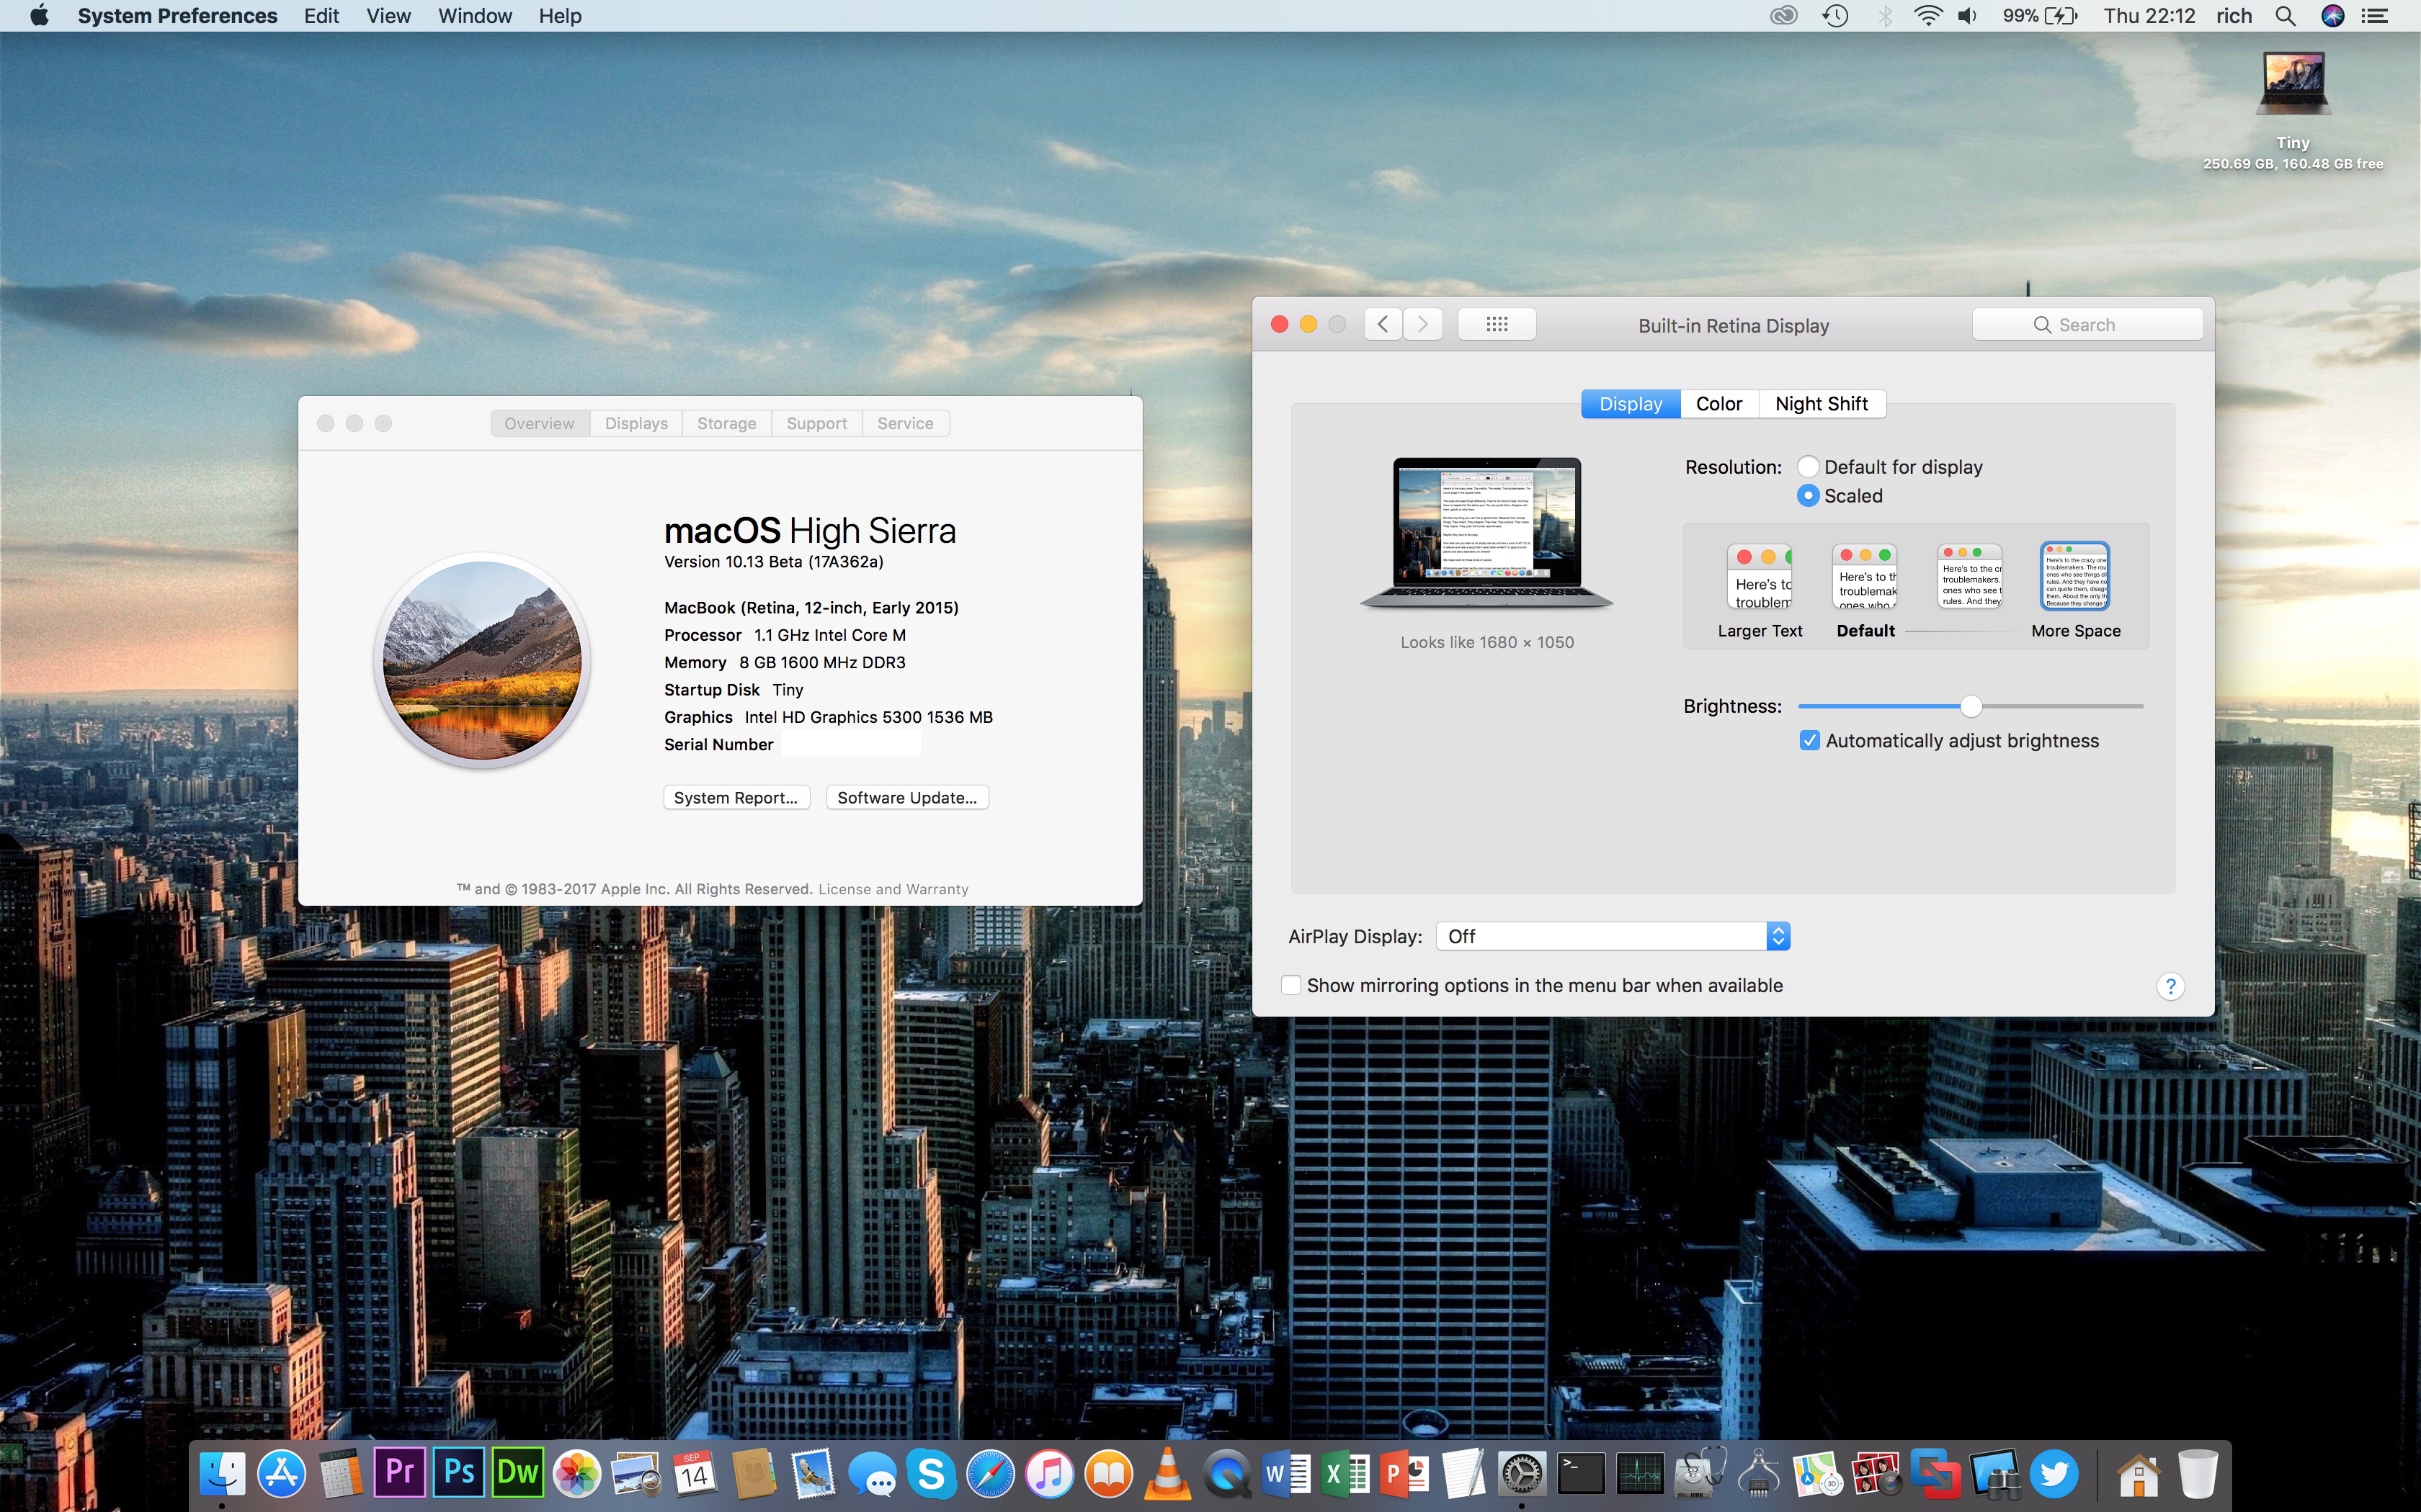
Task: Open Help for Display preferences
Action: pyautogui.click(x=2170, y=986)
